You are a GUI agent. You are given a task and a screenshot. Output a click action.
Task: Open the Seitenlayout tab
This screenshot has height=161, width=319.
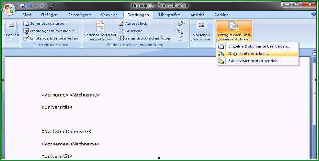80,15
